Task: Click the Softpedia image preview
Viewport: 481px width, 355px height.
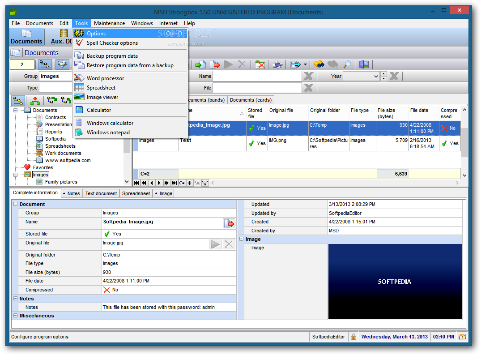Action: [395, 282]
